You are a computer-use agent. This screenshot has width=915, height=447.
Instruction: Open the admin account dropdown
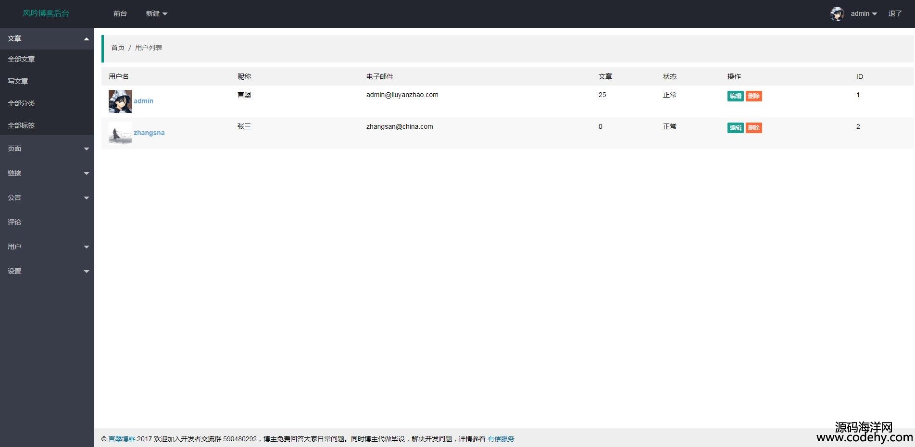point(864,14)
